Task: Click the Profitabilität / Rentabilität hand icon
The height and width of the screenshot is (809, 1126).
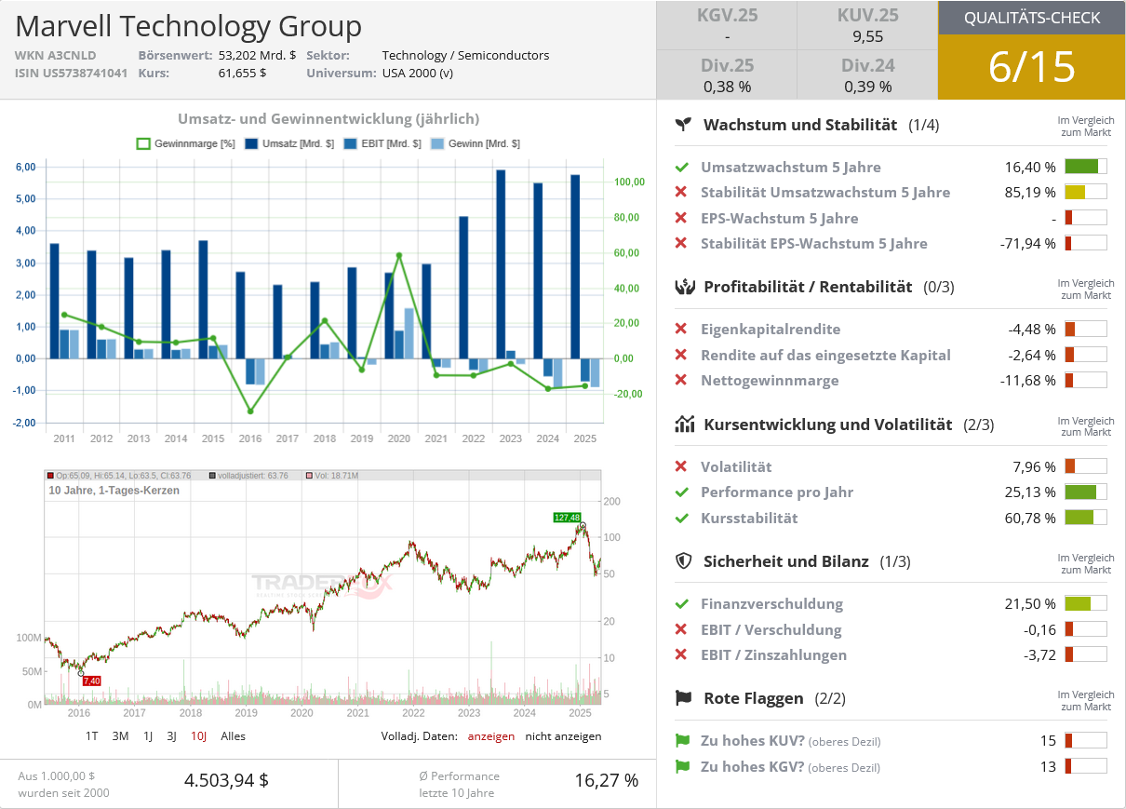Action: click(684, 287)
